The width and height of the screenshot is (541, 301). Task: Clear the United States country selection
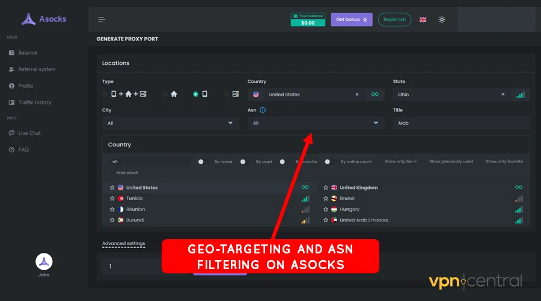point(357,95)
